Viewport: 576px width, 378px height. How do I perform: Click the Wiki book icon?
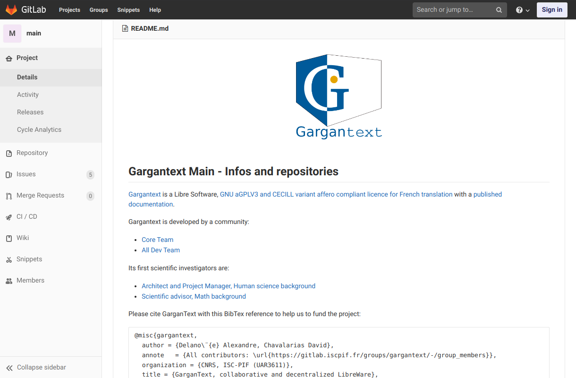click(x=8, y=238)
